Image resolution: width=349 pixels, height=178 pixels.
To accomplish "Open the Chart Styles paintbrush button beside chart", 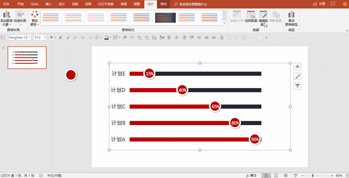I will (297, 76).
